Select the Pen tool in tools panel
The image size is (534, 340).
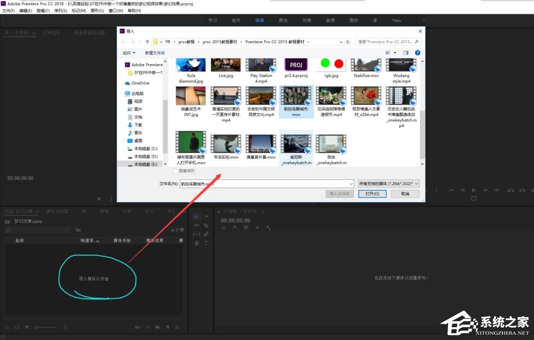click(206, 234)
